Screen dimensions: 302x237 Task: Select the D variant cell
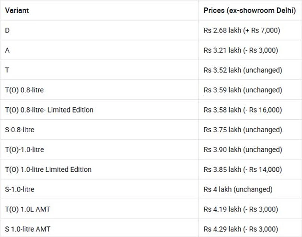click(x=8, y=31)
